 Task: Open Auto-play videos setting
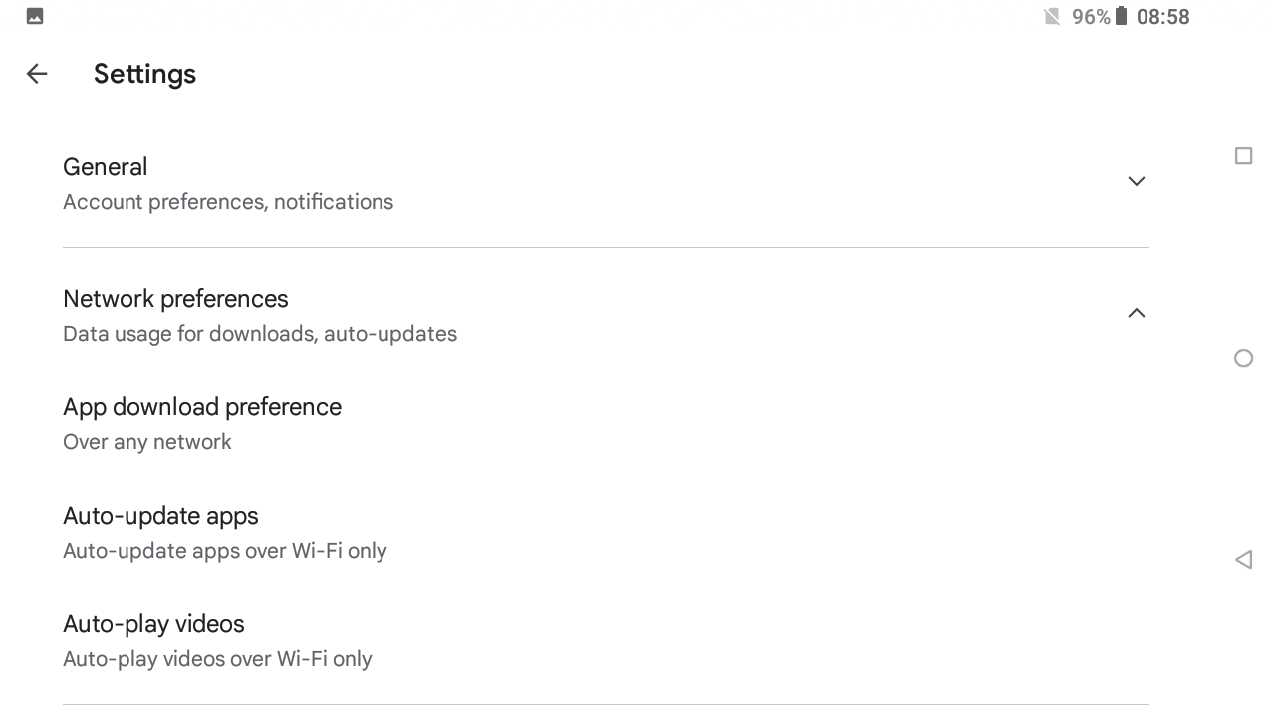pyautogui.click(x=606, y=640)
